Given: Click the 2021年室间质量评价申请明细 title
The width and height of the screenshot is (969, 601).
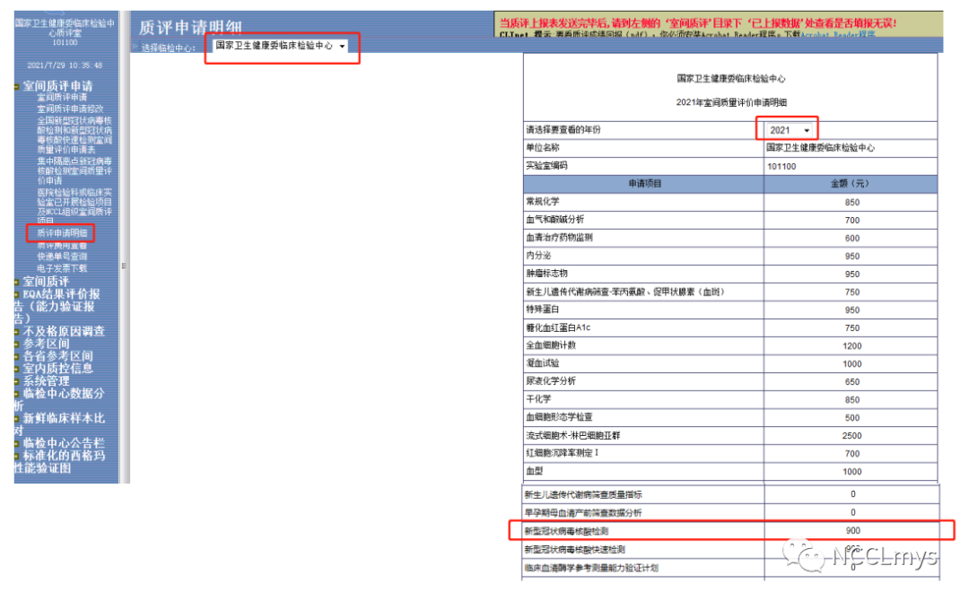Looking at the screenshot, I should [x=731, y=102].
